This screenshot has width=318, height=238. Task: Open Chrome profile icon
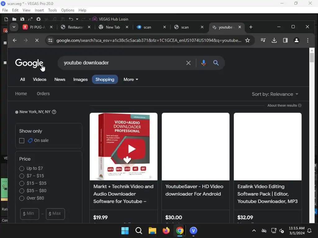point(297,40)
